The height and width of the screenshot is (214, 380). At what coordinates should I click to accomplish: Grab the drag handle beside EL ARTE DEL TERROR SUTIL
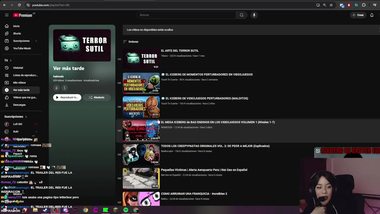pos(119,59)
